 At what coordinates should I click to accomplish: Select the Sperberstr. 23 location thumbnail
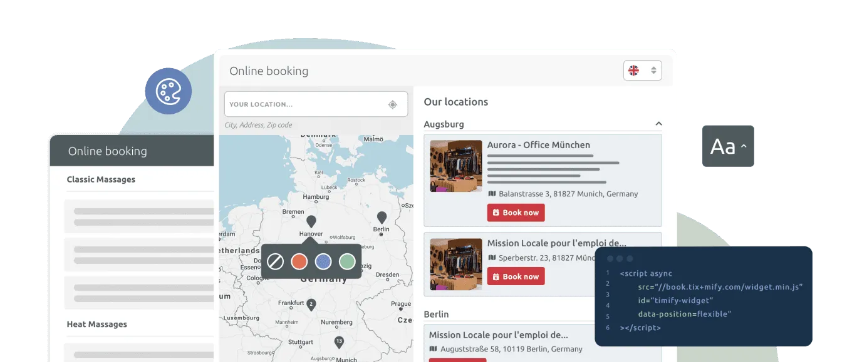456,264
